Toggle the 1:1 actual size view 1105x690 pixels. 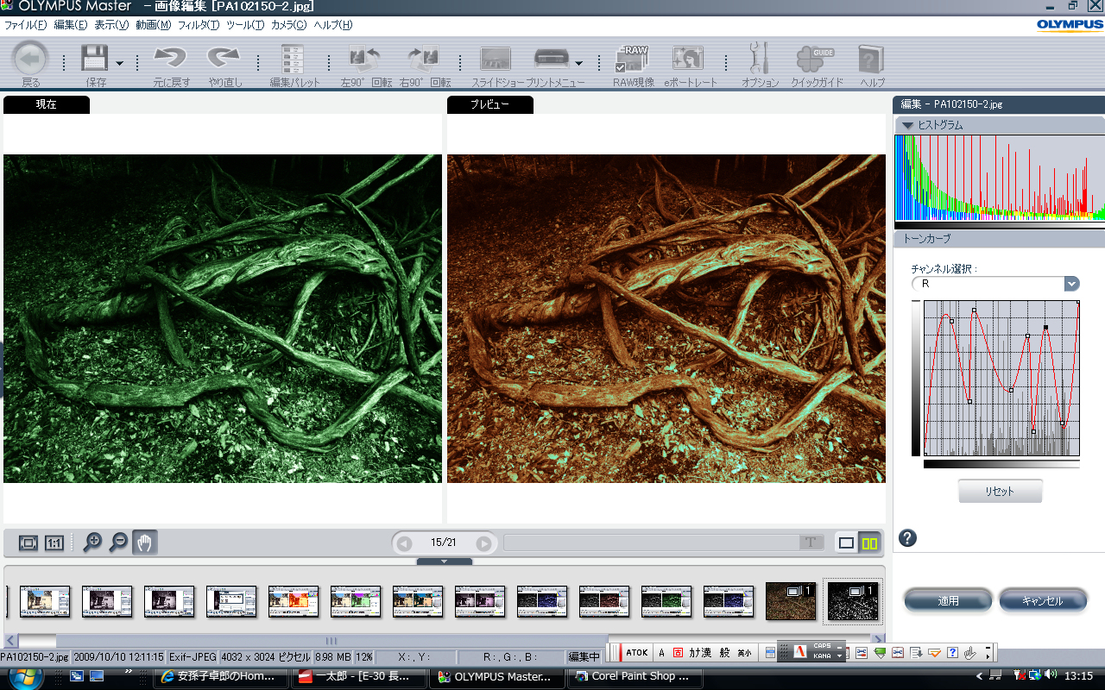(54, 543)
